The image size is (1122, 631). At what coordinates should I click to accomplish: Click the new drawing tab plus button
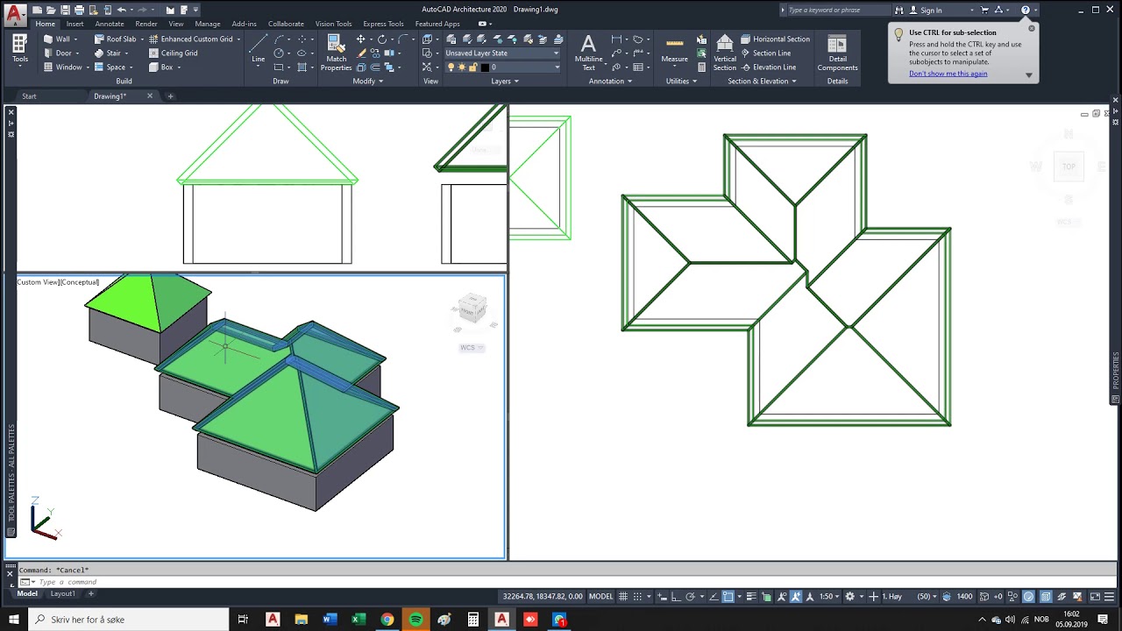tap(171, 96)
